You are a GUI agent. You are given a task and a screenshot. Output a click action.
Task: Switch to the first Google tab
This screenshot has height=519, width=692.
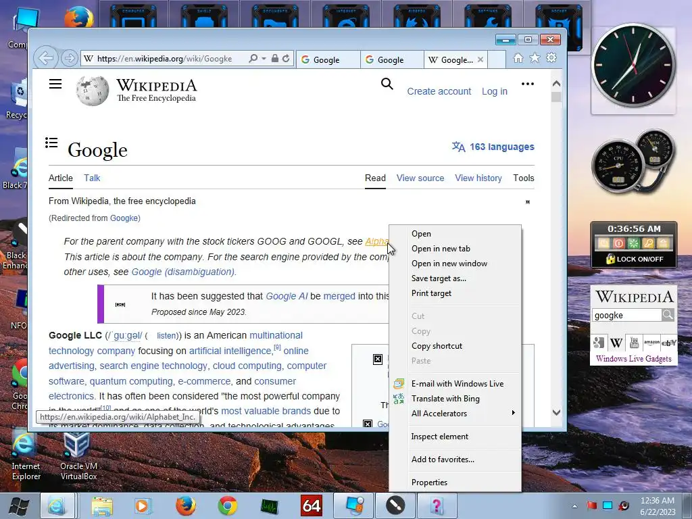pyautogui.click(x=328, y=59)
